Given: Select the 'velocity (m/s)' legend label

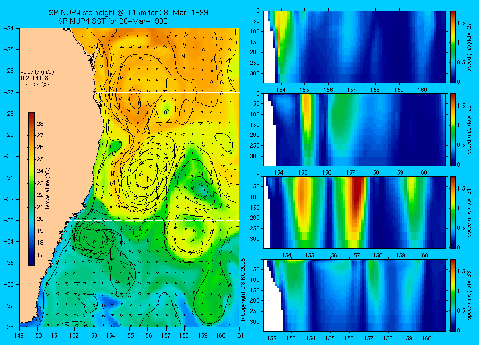Looking at the screenshot, I should click(37, 72).
